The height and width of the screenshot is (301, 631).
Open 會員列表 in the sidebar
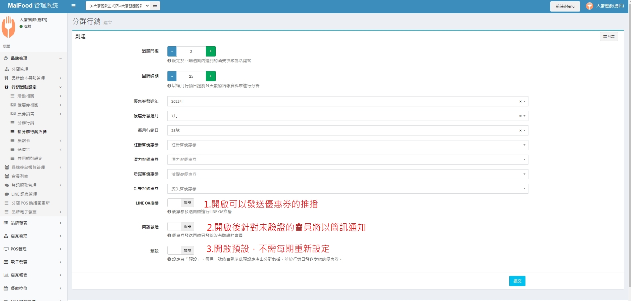[x=20, y=176]
